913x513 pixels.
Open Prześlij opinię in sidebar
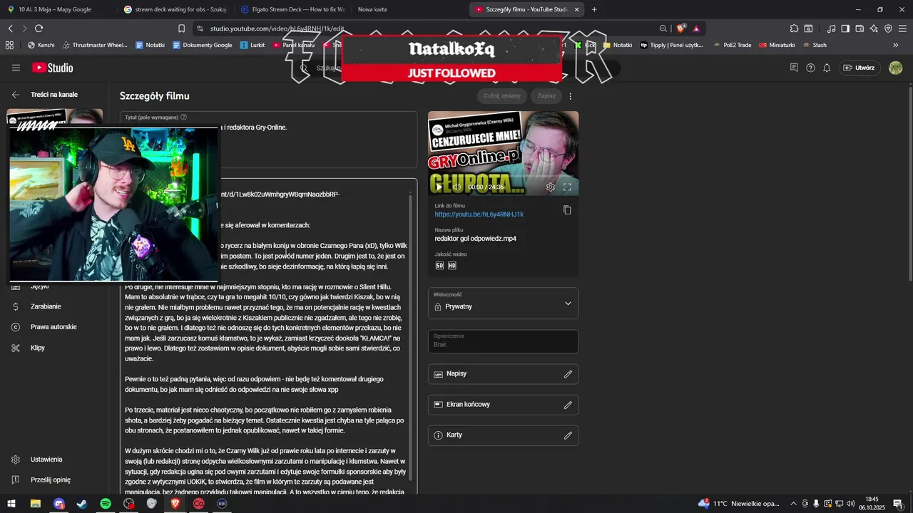[51, 480]
